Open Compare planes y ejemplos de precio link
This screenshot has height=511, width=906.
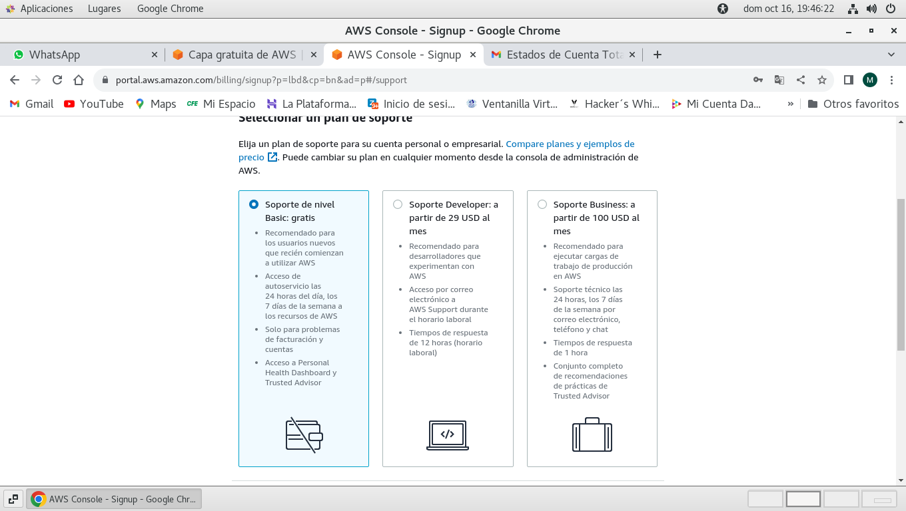pyautogui.click(x=570, y=144)
